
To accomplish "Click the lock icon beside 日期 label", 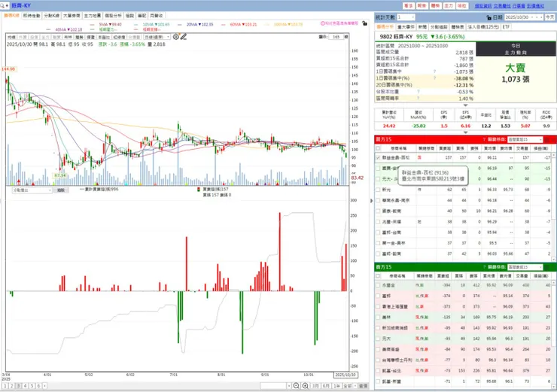I will point(489,17).
